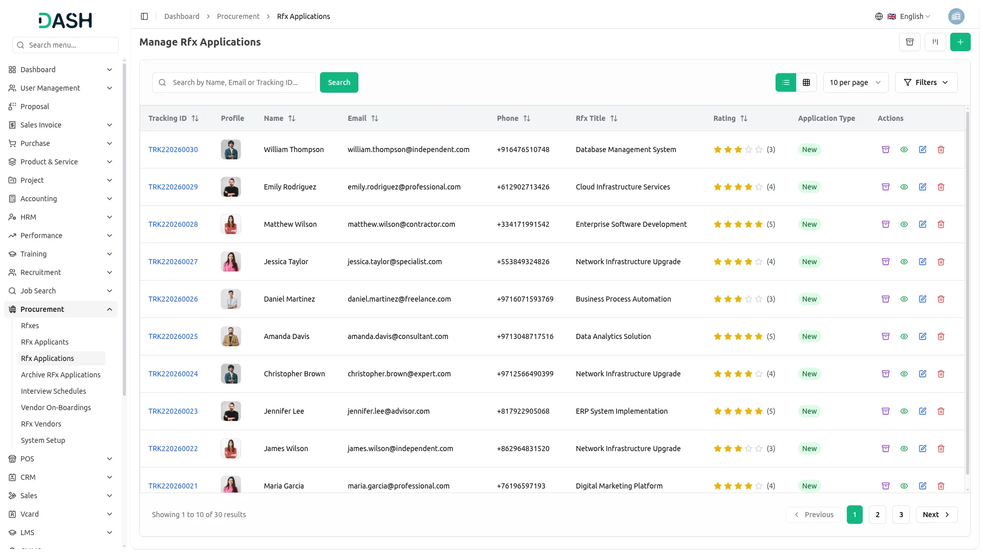This screenshot has height=553, width=983.
Task: Delete Matthew Wilson's application
Action: tap(941, 224)
